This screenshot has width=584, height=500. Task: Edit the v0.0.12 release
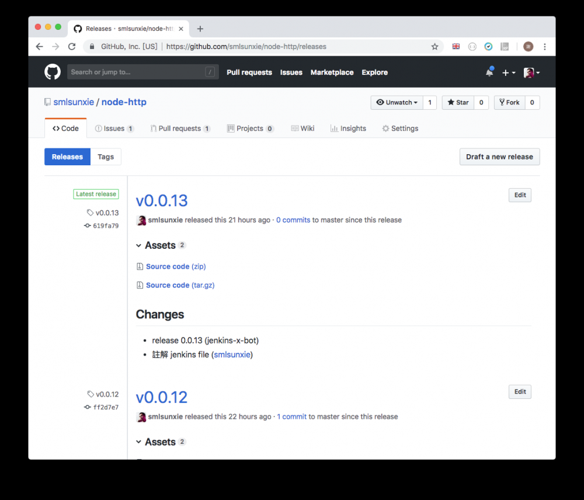pyautogui.click(x=520, y=392)
